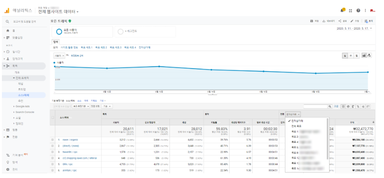Click the table search magnifier button

(x=330, y=107)
